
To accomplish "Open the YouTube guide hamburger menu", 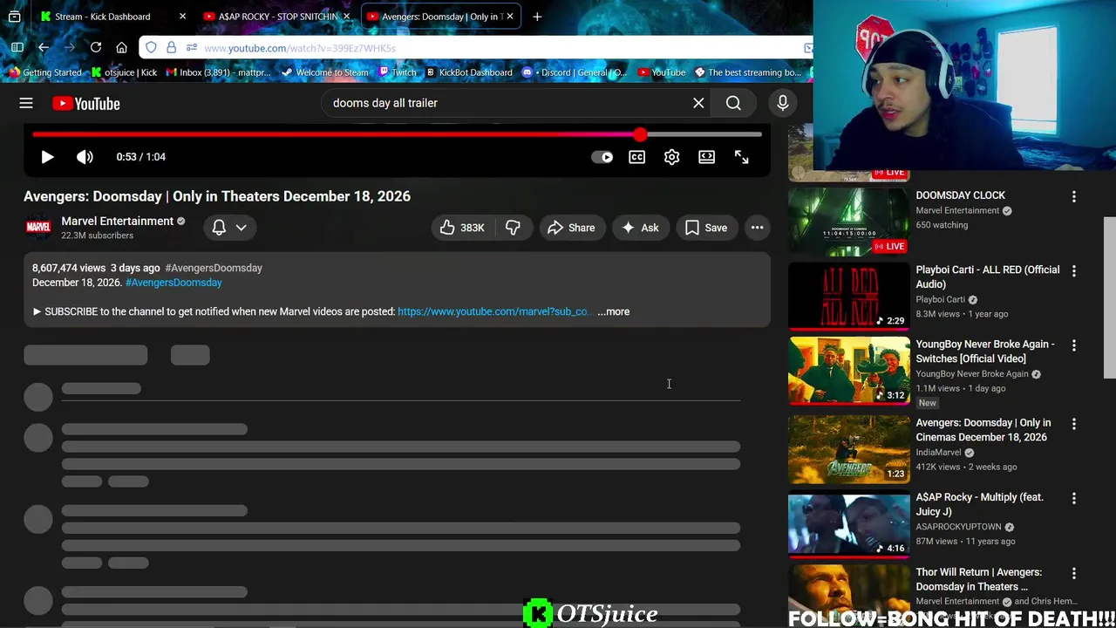I will click(x=26, y=103).
